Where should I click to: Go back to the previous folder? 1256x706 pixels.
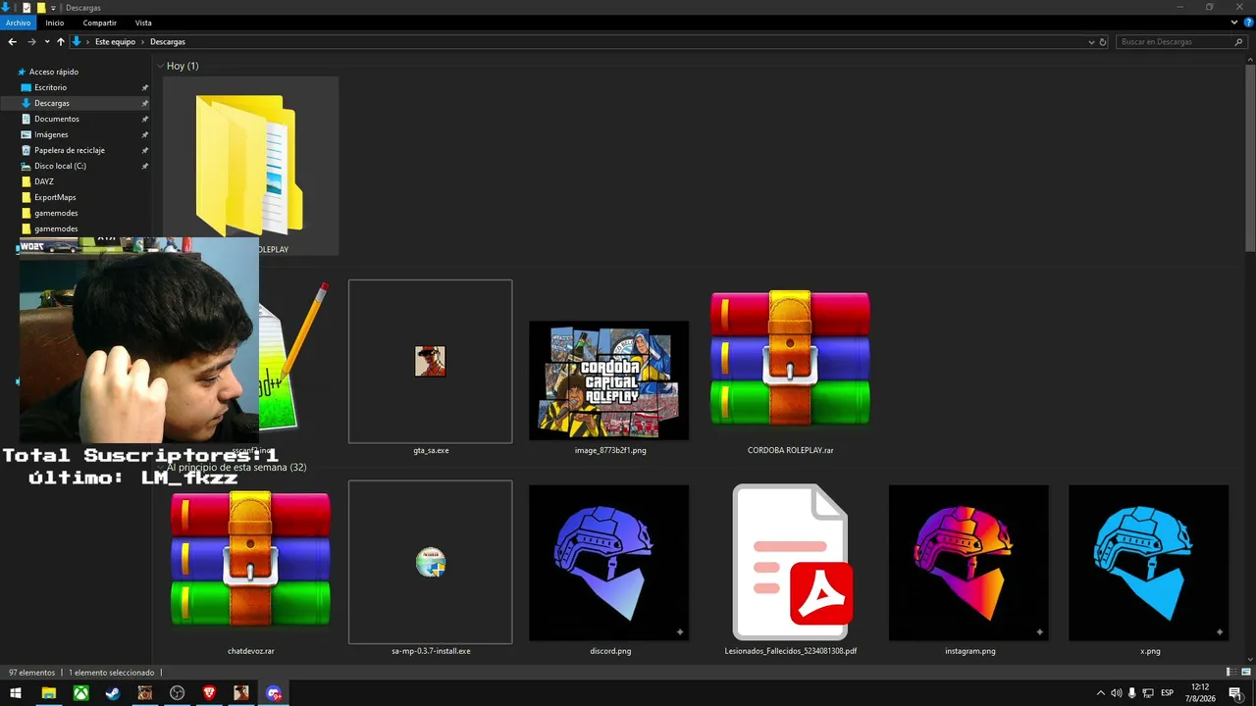[x=12, y=42]
